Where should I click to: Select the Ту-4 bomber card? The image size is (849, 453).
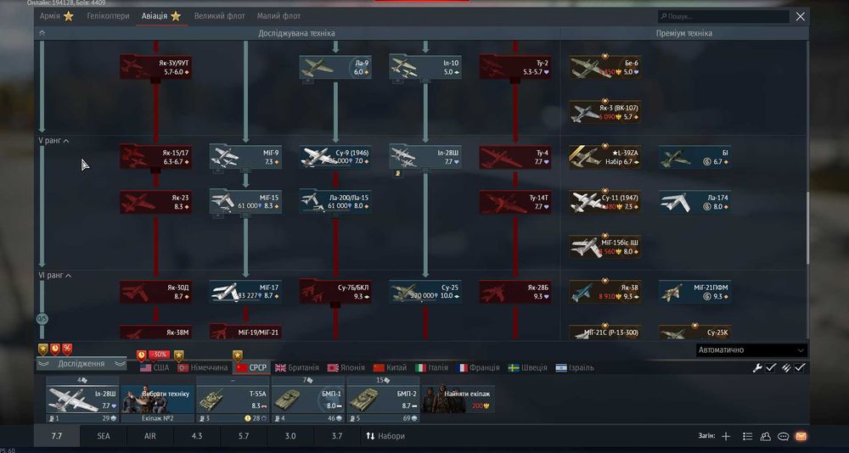pyautogui.click(x=515, y=157)
